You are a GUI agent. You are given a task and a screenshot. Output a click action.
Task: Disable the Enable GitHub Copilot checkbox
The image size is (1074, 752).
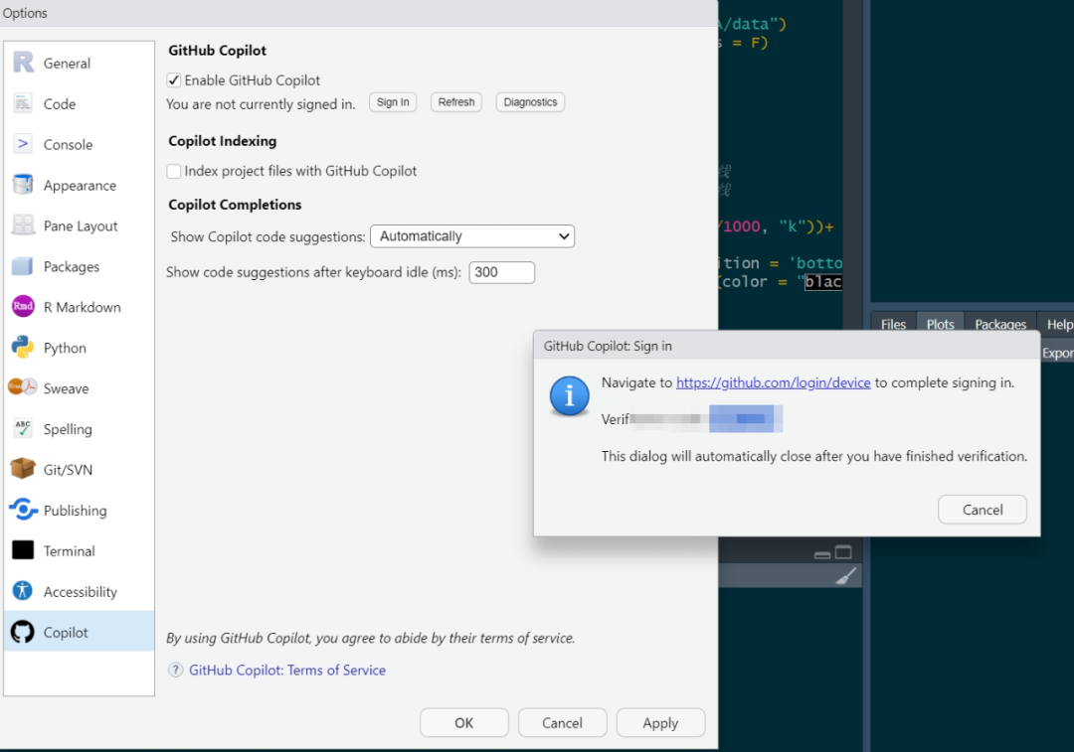pyautogui.click(x=173, y=79)
